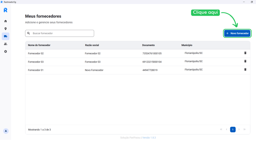The width and height of the screenshot is (256, 144).
Task: Go to last page of results
Action: [244, 129]
